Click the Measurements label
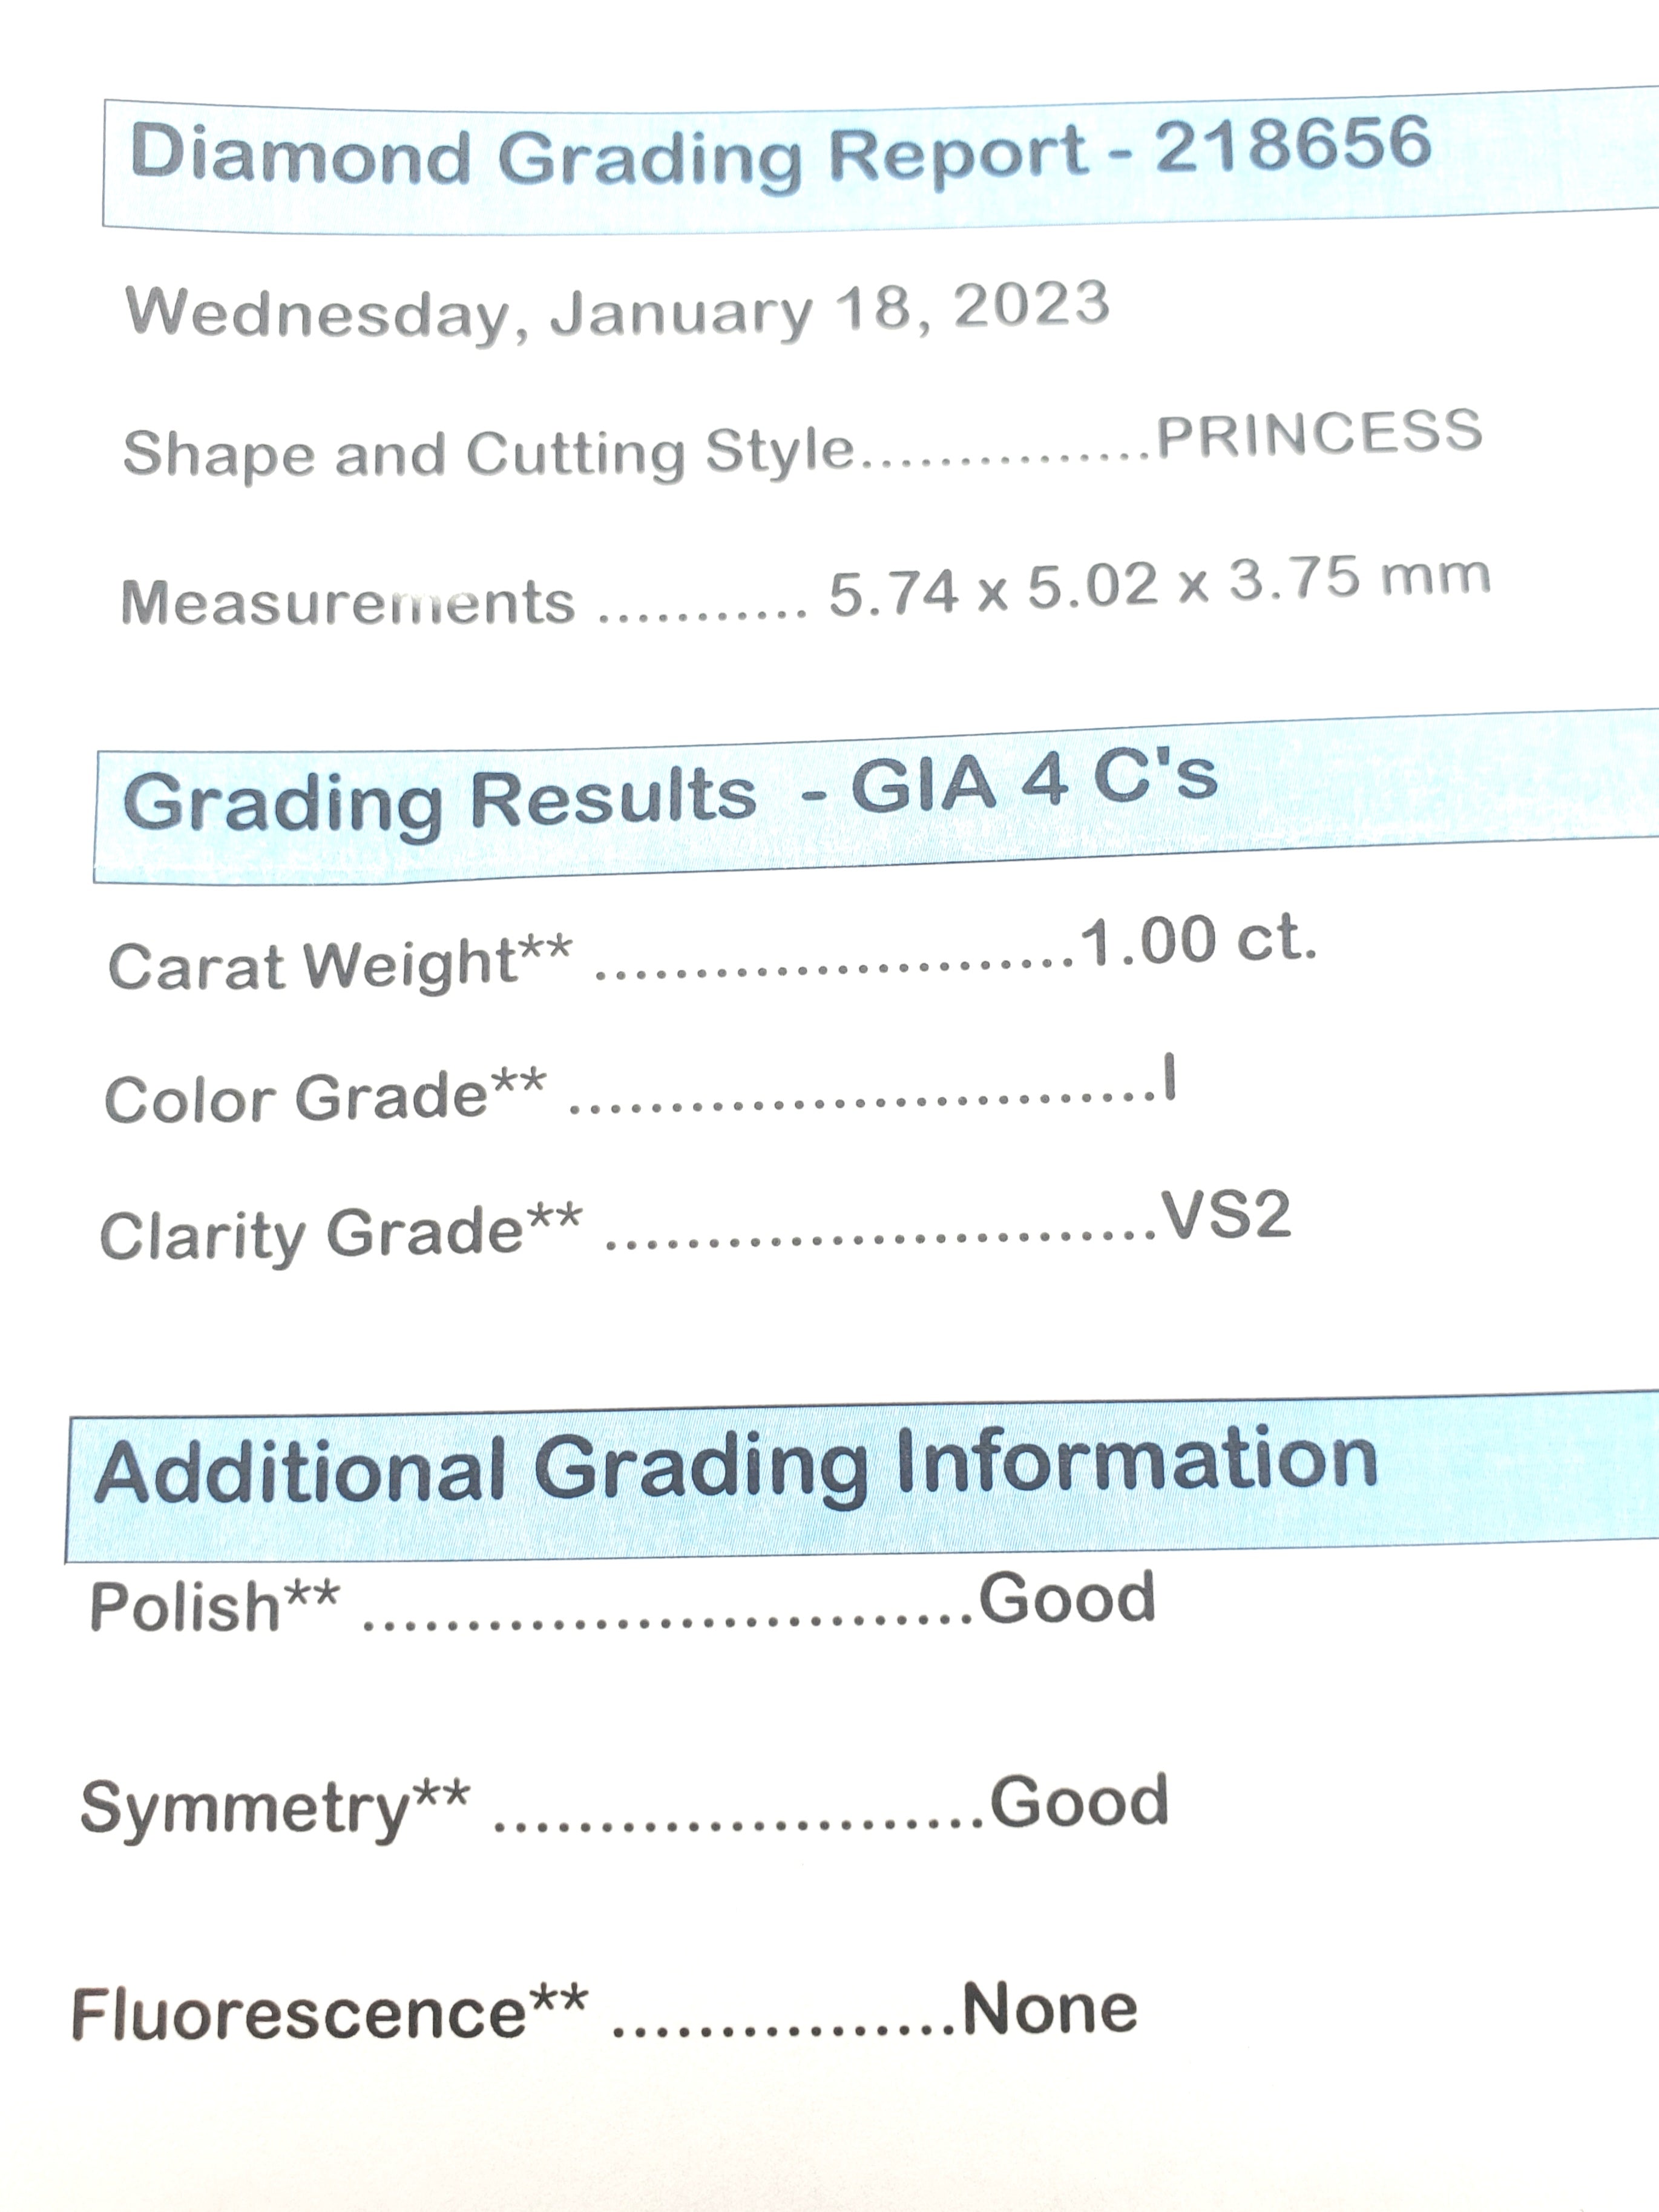This screenshot has width=1659, height=2212. pyautogui.click(x=348, y=602)
